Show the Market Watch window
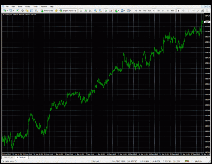The image size is (212, 164). 18,11
